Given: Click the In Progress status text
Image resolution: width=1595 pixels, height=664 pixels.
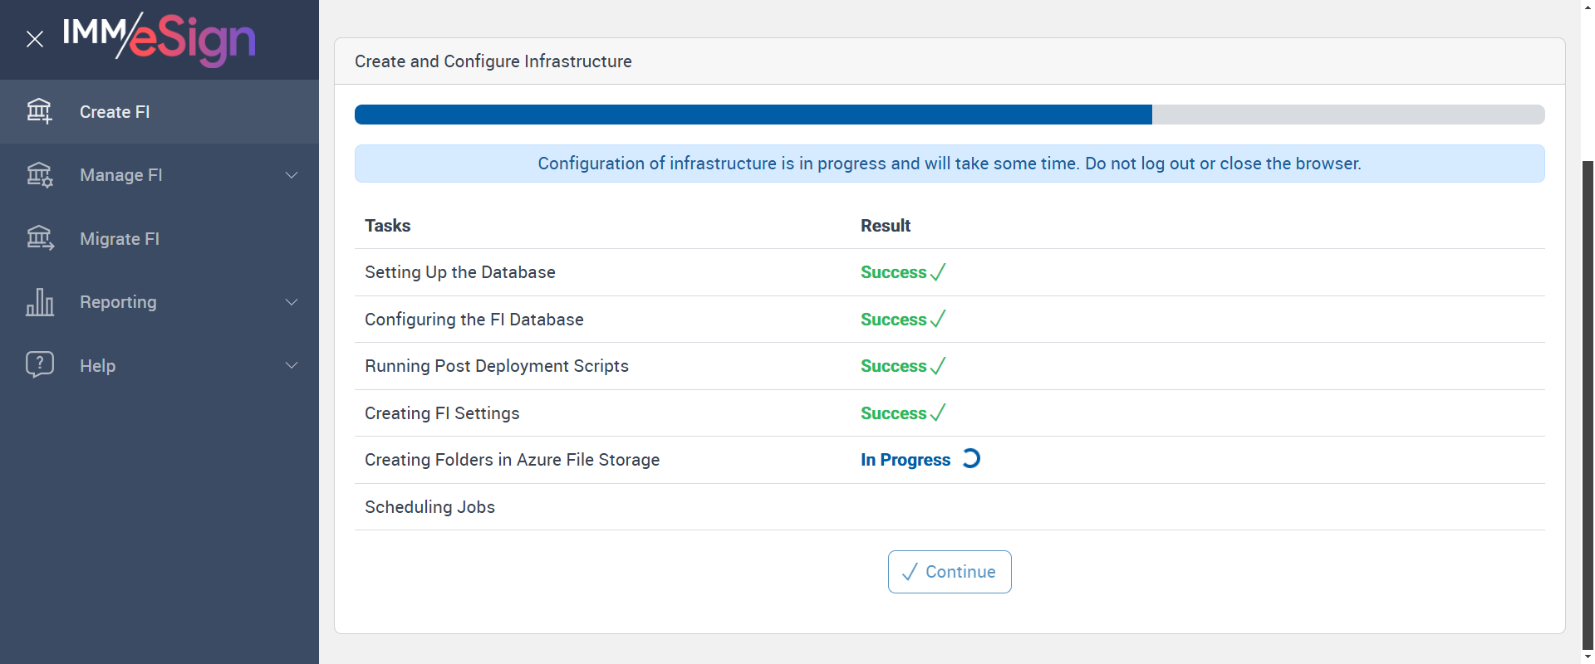Looking at the screenshot, I should click(x=905, y=460).
